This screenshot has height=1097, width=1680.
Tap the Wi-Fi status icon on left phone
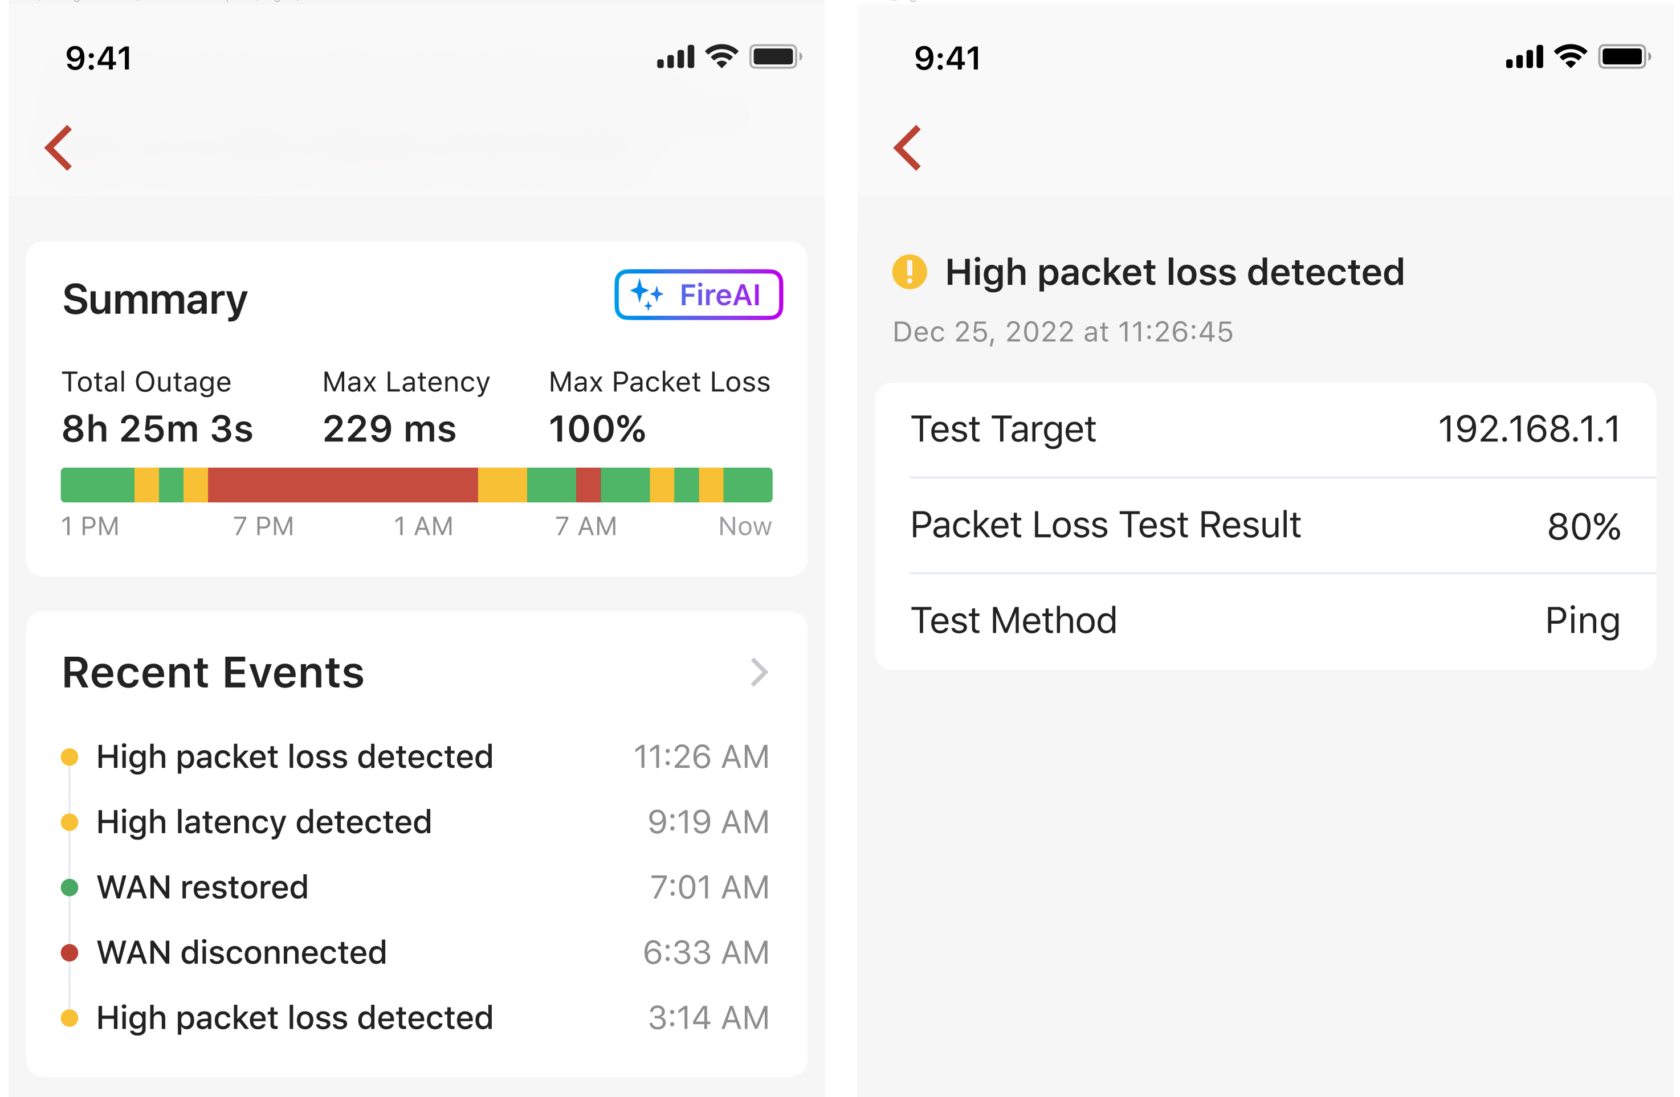[x=721, y=56]
